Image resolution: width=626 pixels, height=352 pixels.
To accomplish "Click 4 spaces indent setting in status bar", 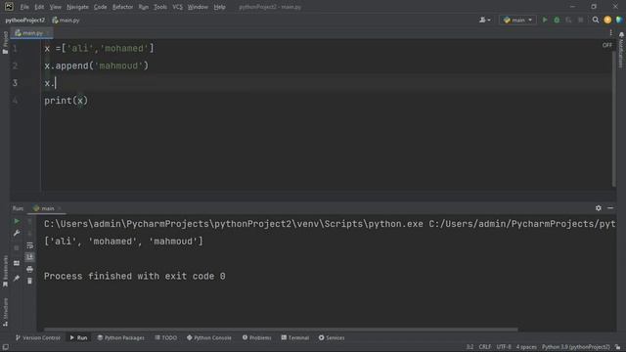I will [x=526, y=347].
